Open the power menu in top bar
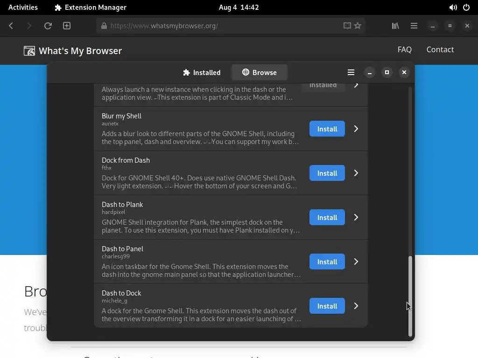The width and height of the screenshot is (478, 358). click(466, 7)
